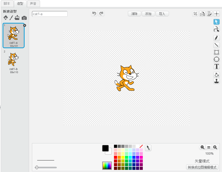Flip costume left-right icon
This screenshot has height=172, width=222.
coord(202,14)
